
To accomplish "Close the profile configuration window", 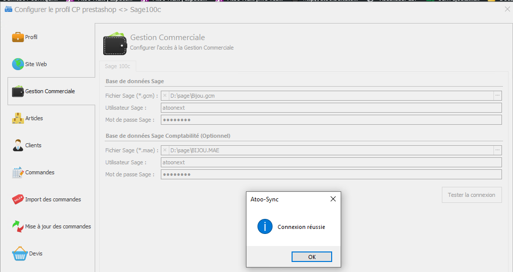I will click(507, 10).
